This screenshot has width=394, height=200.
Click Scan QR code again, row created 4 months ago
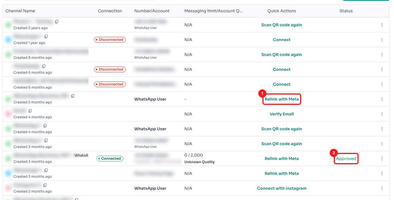click(282, 129)
